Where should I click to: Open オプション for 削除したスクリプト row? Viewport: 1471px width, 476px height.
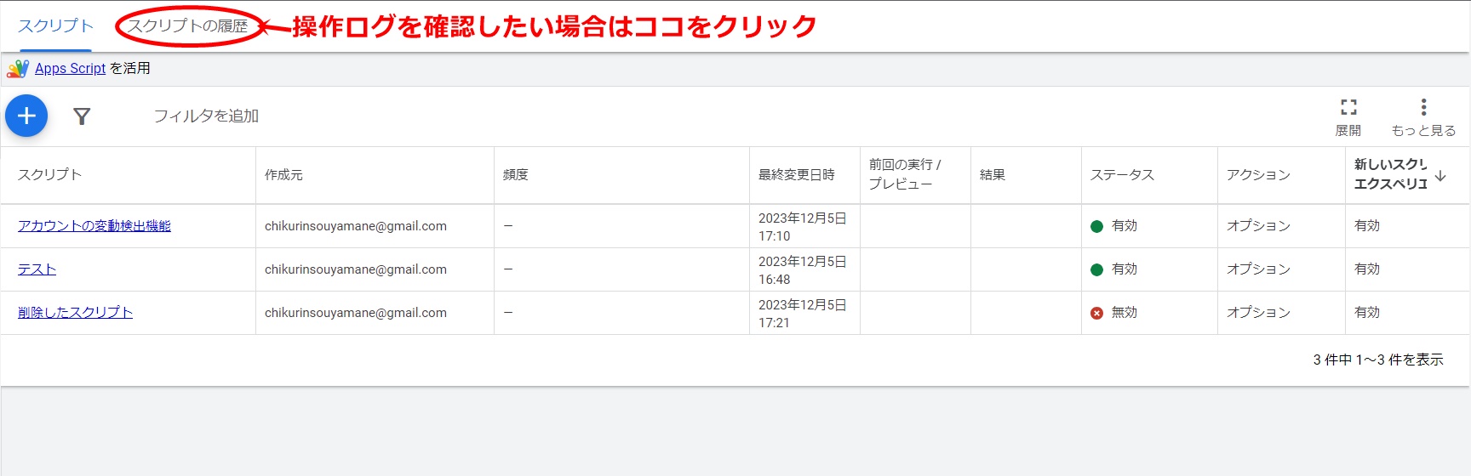click(1258, 313)
